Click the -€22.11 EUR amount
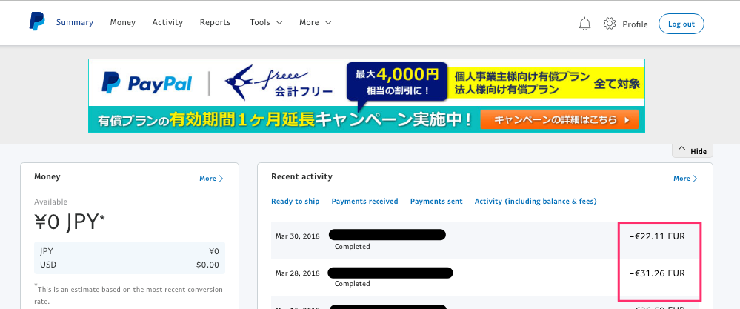The image size is (740, 309). (658, 236)
